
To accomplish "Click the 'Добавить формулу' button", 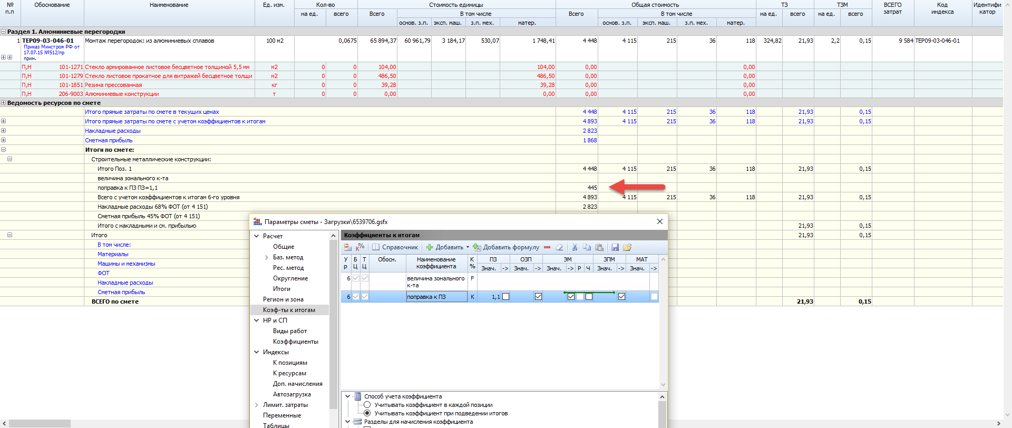I will coord(506,247).
